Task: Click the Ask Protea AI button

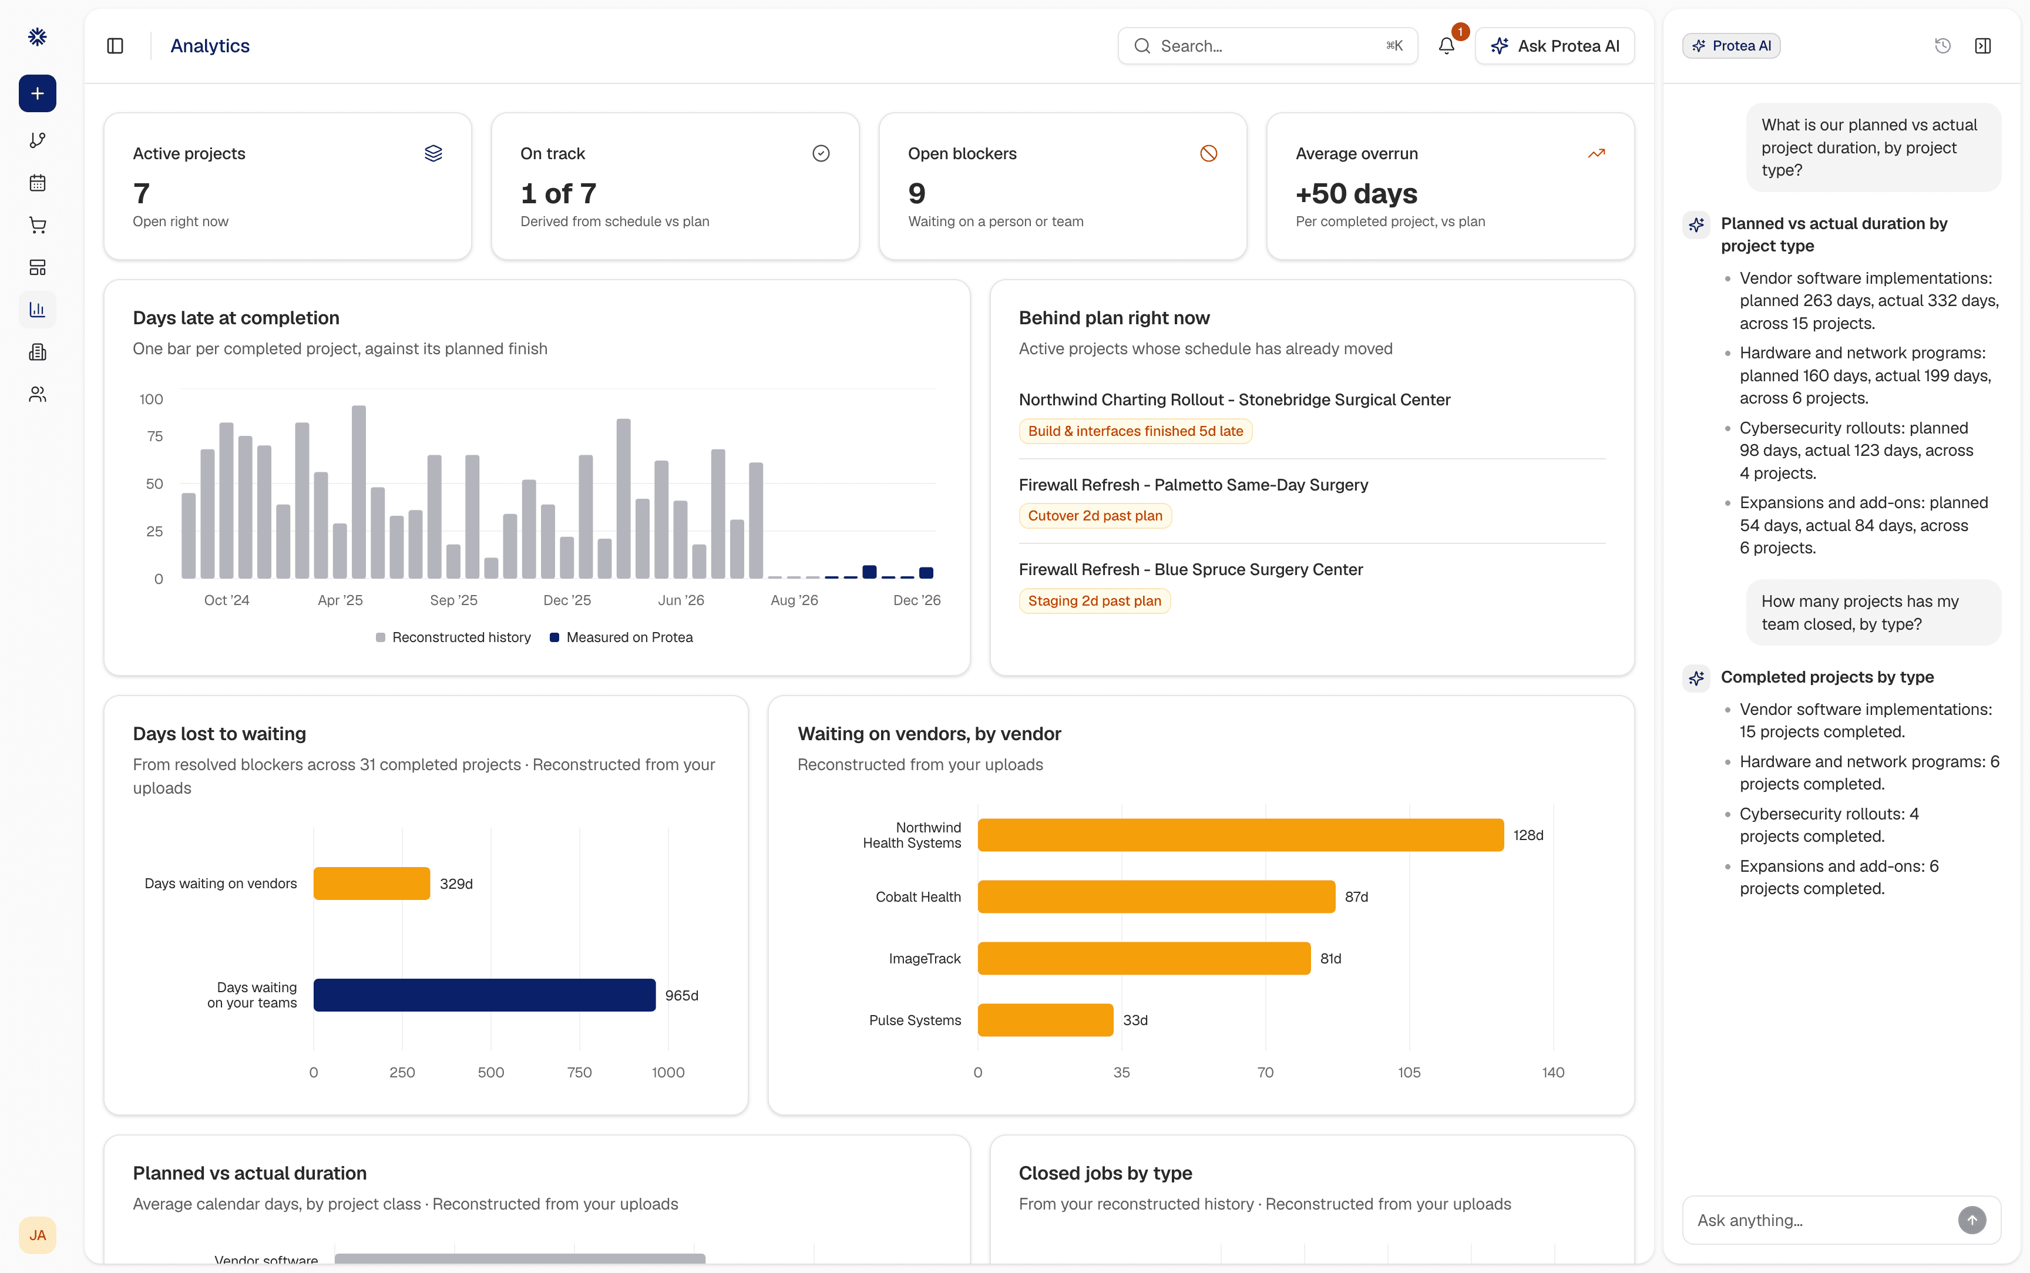Action: click(x=1554, y=45)
